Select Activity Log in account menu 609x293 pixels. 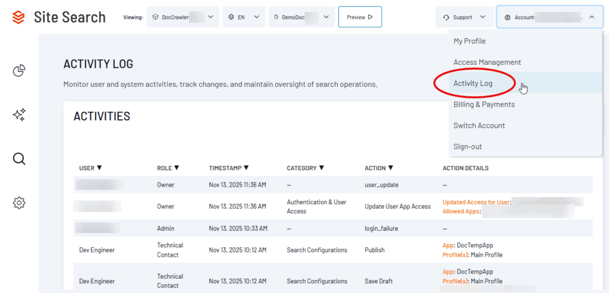[x=473, y=83]
